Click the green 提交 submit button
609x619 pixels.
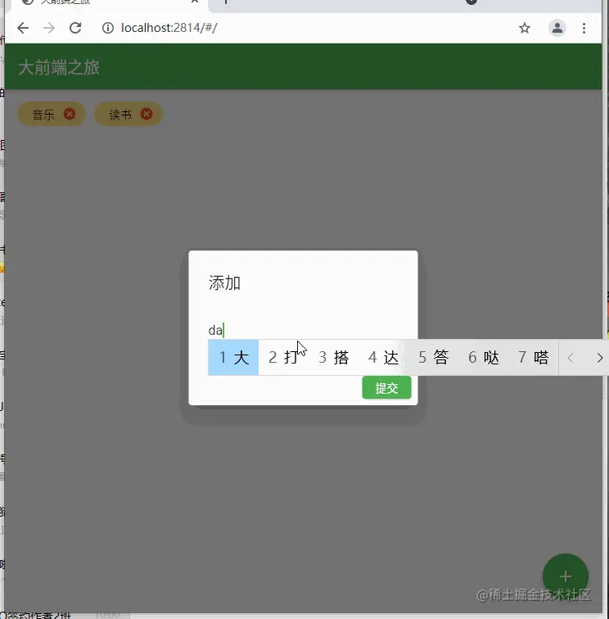coord(386,387)
